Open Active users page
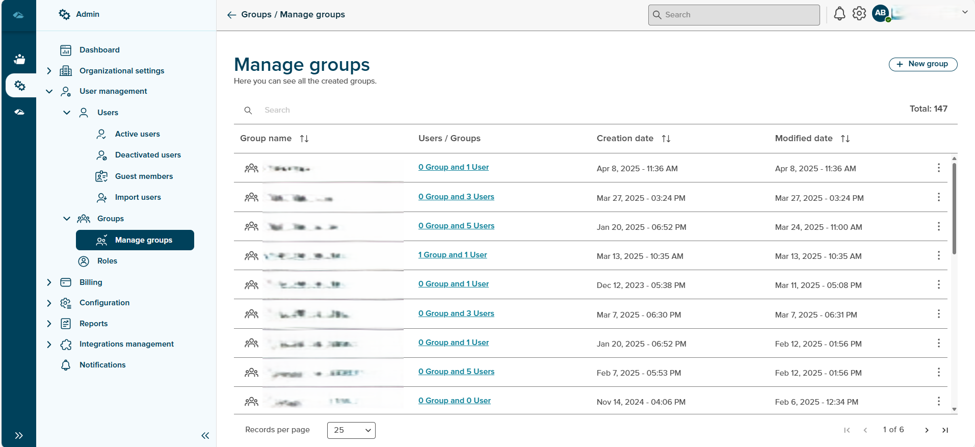 tap(137, 134)
